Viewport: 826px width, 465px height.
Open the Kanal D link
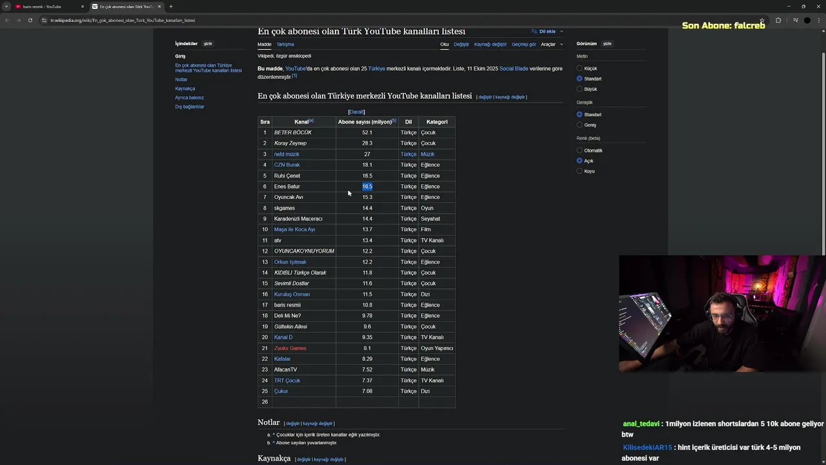pos(283,337)
